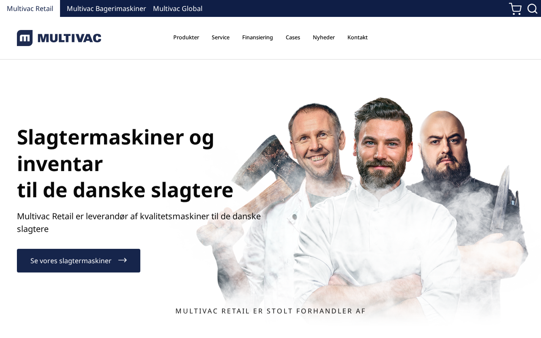Open the Finansiering menu item
Viewport: 541px width, 338px height.
257,37
